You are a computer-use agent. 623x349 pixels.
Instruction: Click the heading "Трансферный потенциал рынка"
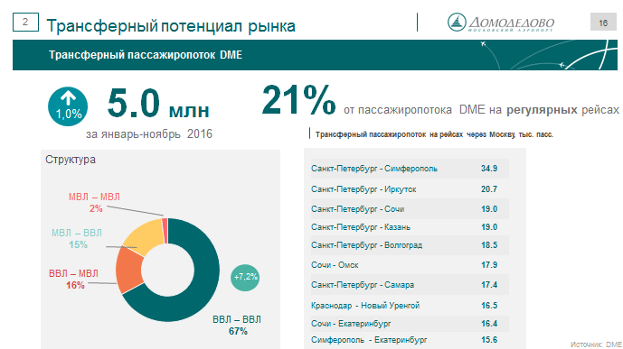point(171,26)
